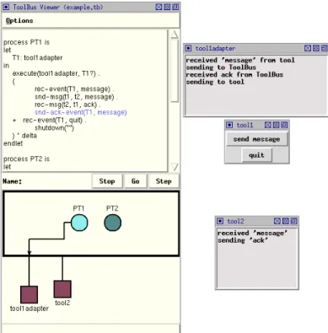Open the tool1 window menu icon

tap(229, 125)
